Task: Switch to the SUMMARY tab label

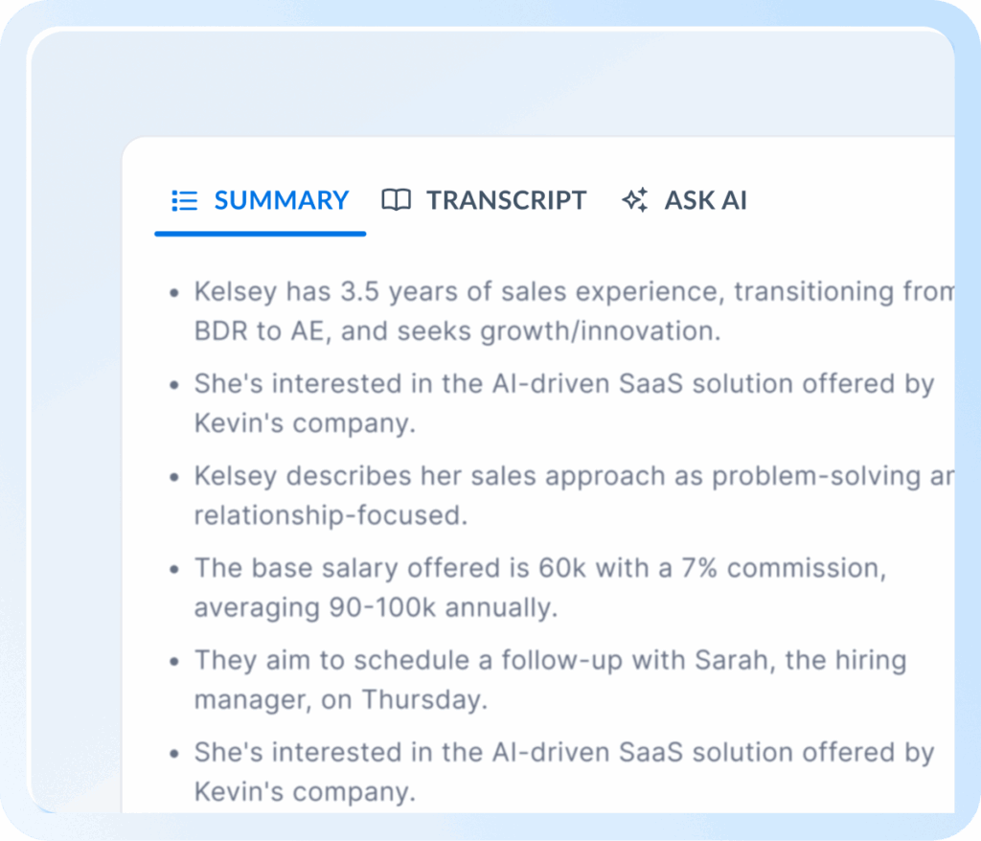Action: click(x=282, y=200)
